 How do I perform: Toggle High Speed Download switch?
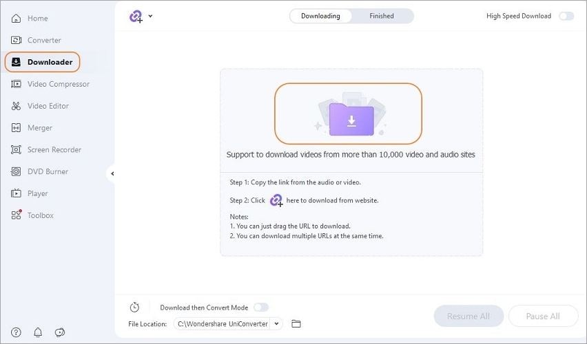[x=566, y=16]
